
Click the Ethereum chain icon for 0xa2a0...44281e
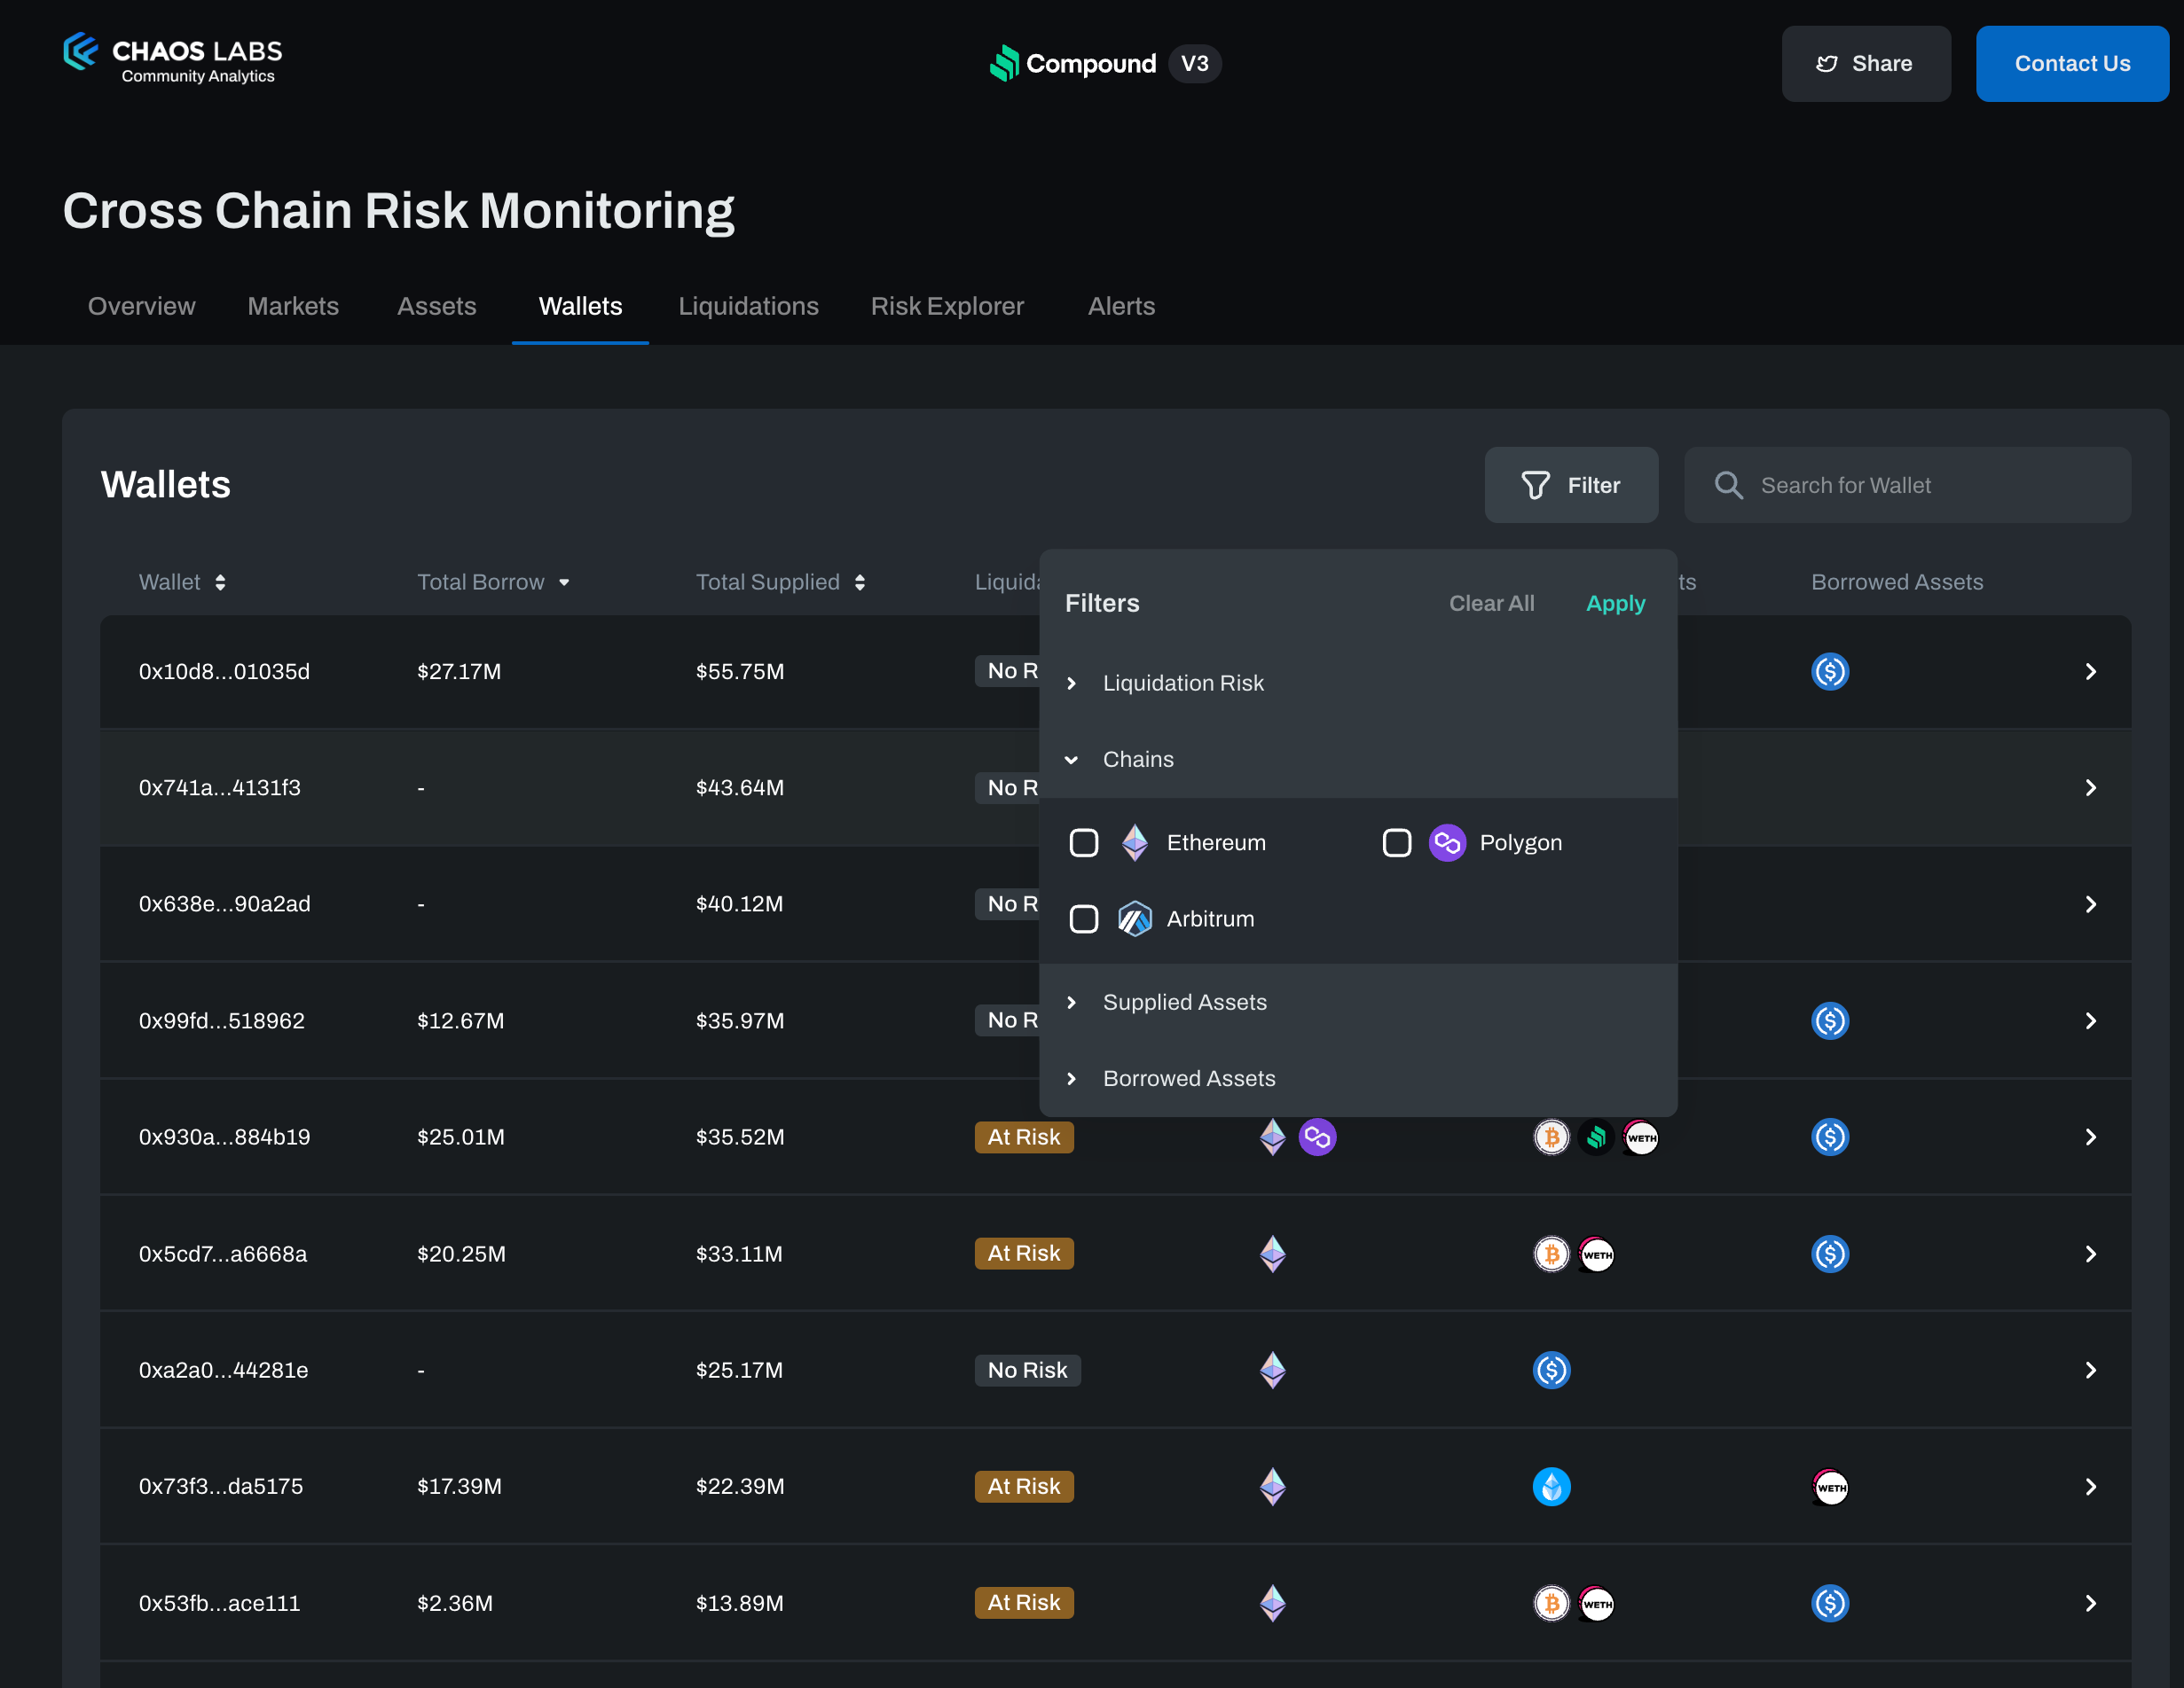[x=1272, y=1371]
